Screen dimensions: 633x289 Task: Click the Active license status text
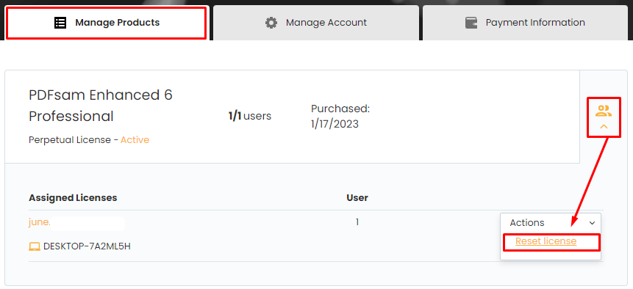click(135, 139)
